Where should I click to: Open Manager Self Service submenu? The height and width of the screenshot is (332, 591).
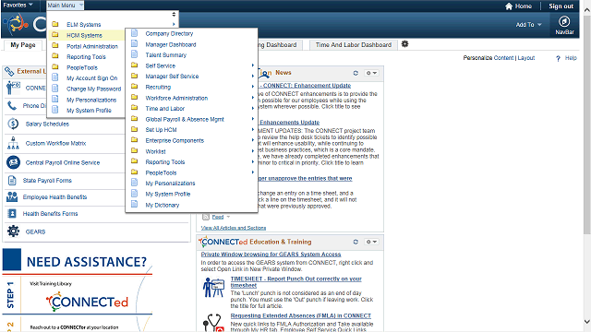[172, 76]
